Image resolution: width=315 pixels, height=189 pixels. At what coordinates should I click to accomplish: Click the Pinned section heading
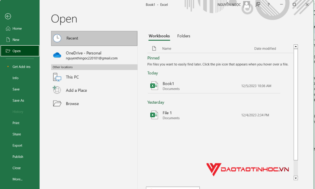click(153, 58)
